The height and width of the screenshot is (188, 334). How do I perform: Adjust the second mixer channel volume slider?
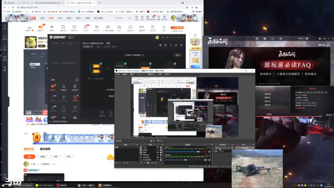[x=184, y=160]
